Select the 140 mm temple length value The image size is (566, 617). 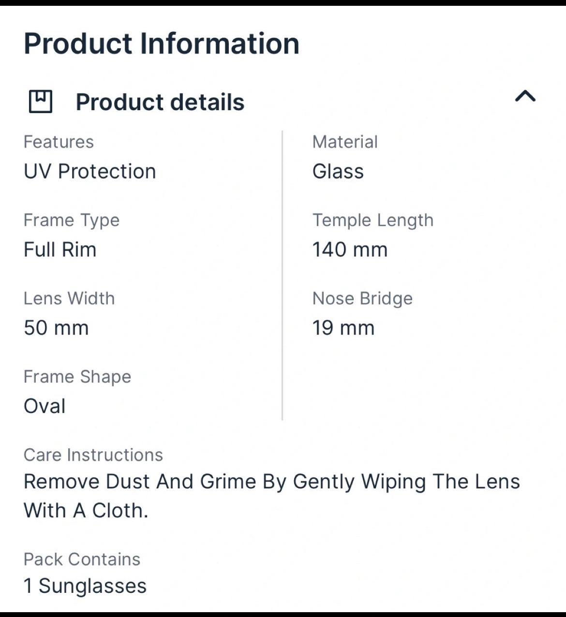coord(350,250)
